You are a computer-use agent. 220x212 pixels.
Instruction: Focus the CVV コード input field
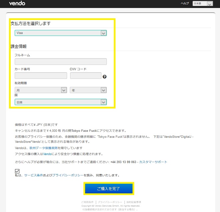click(85, 76)
